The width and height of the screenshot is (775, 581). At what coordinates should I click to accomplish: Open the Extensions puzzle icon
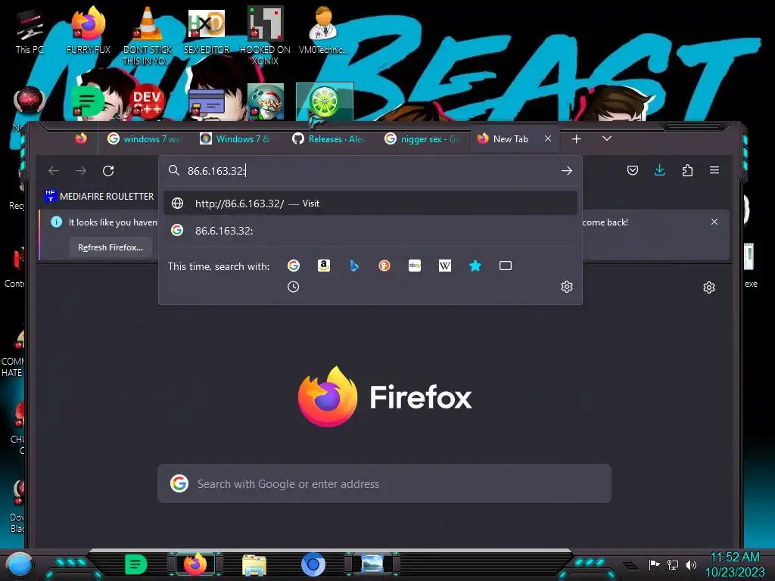687,170
